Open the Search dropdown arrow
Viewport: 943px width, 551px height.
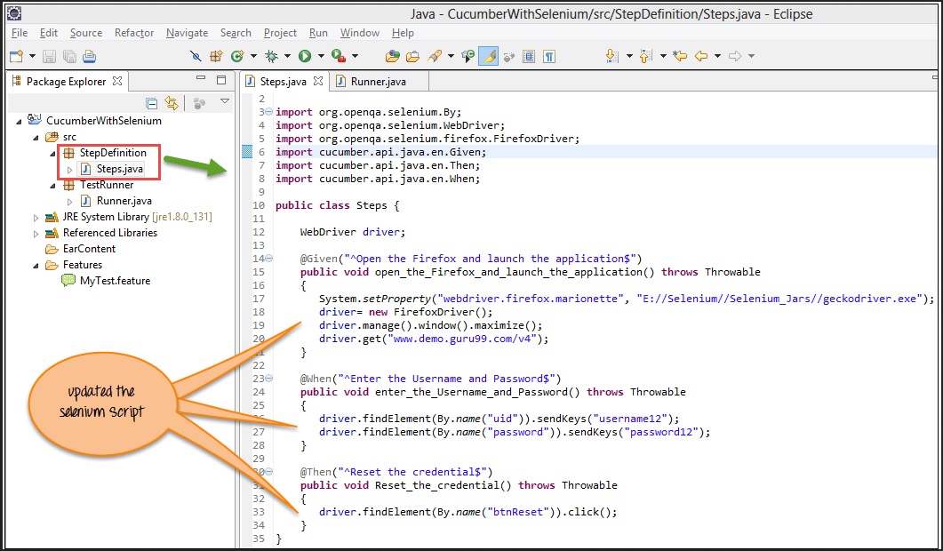click(x=451, y=57)
